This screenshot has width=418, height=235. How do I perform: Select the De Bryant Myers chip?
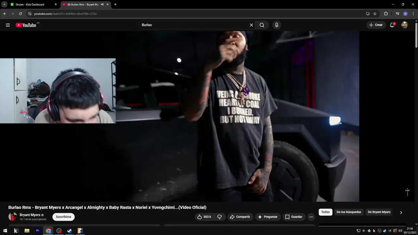(379, 212)
